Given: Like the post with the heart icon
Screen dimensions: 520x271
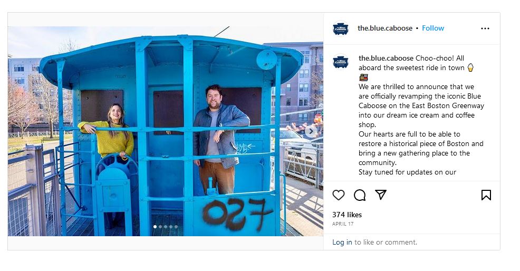Looking at the screenshot, I should tap(338, 195).
